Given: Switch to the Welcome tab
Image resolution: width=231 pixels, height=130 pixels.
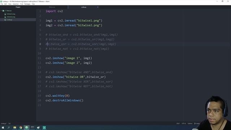Looking at the screenshot, I should (52, 7).
